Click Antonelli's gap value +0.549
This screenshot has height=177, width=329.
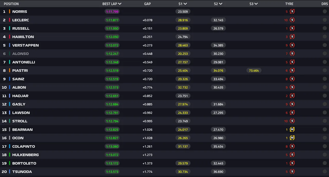tap(148, 62)
